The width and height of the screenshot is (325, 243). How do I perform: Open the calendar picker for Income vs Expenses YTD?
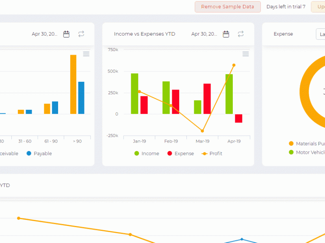[x=226, y=34]
